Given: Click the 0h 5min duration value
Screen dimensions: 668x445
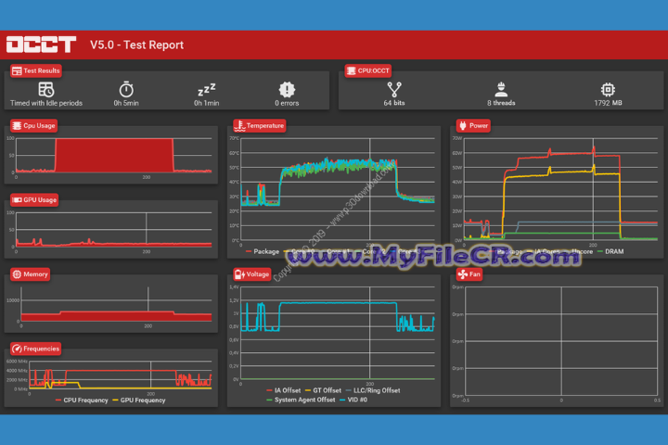Looking at the screenshot, I should [x=126, y=103].
